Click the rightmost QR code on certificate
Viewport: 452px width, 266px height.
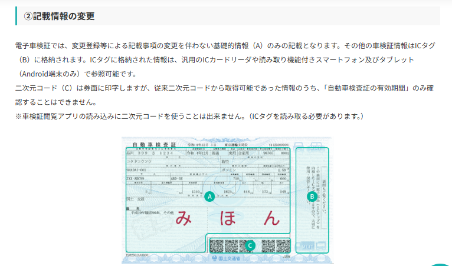[x=284, y=245]
